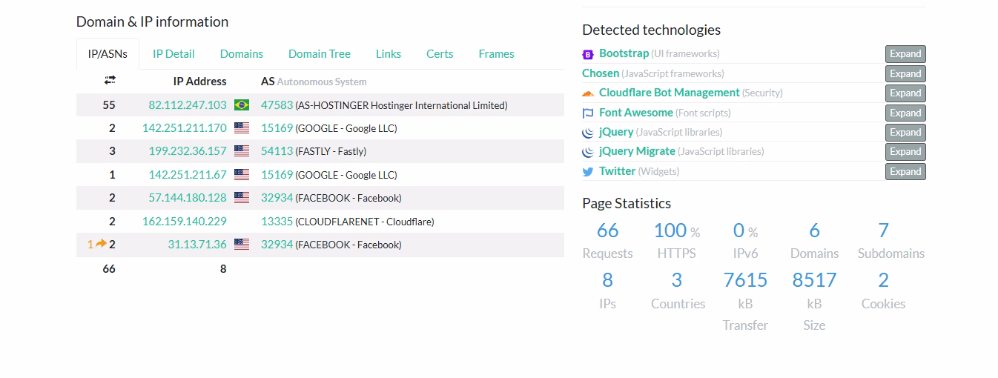
Task: Click the US flag next to 142.251.211.170
Action: click(x=241, y=128)
